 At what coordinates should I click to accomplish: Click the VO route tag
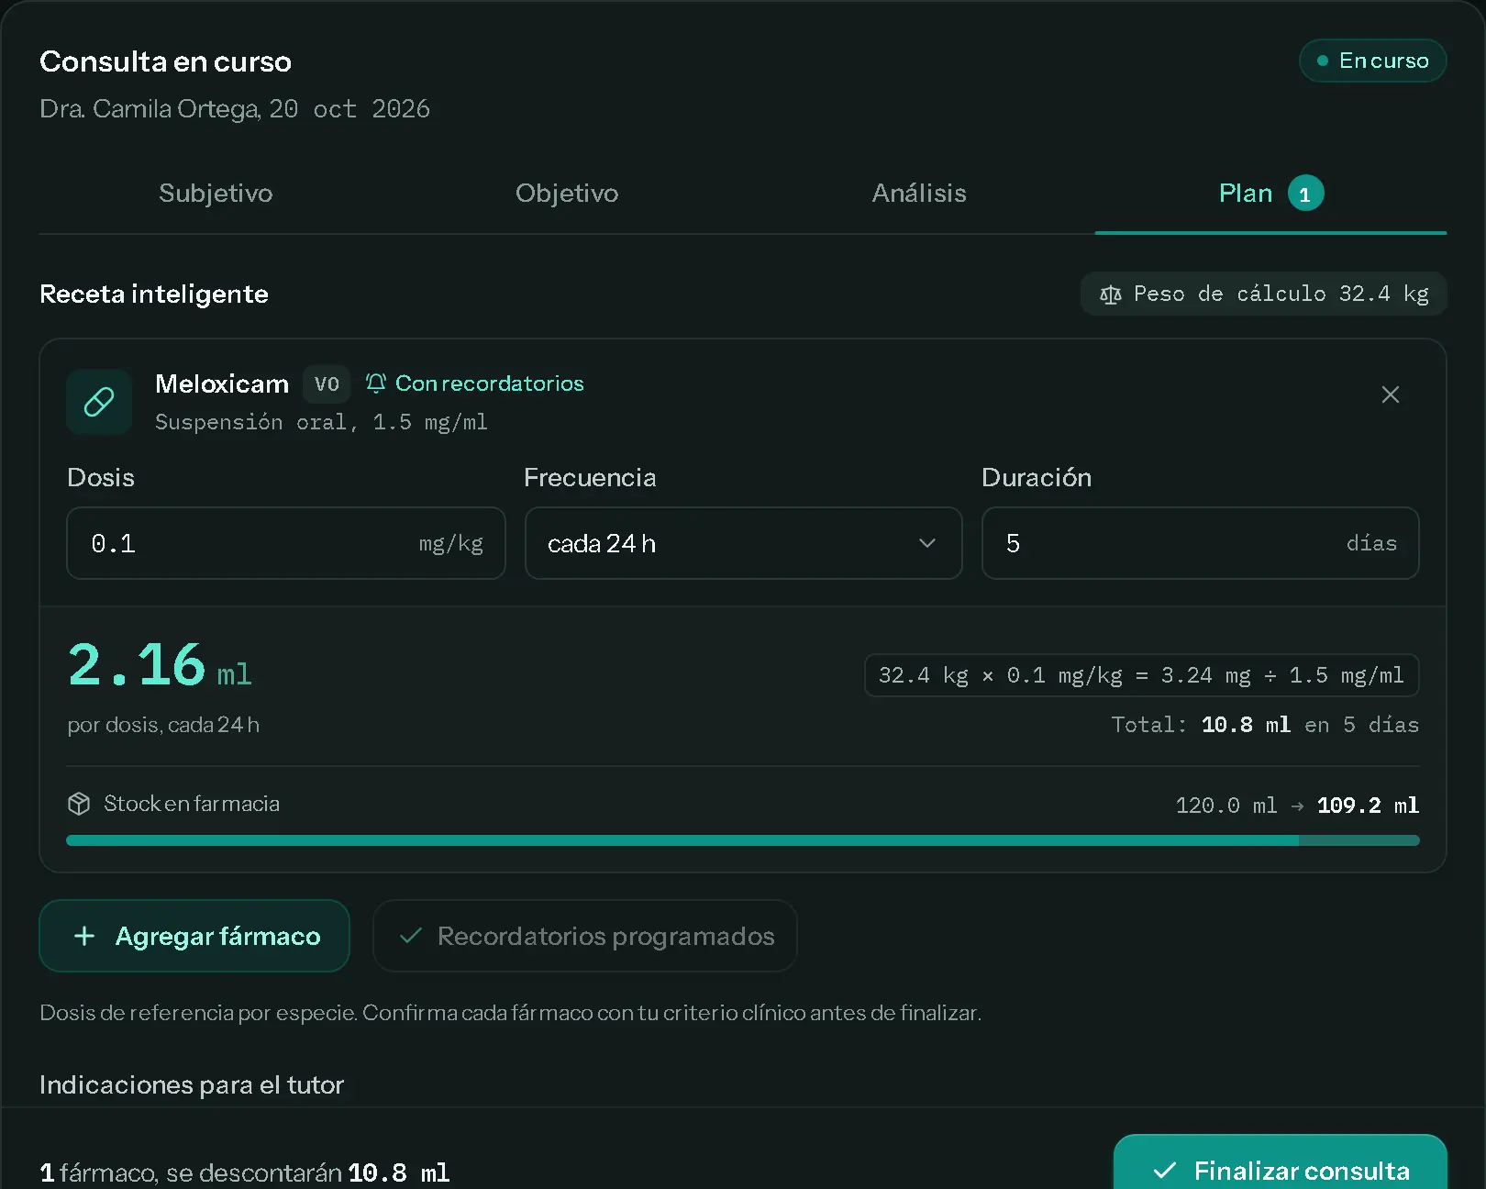(x=327, y=383)
